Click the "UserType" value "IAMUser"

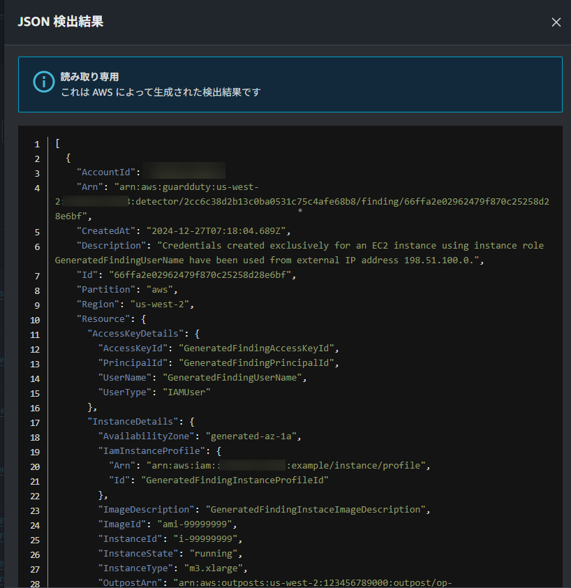point(186,392)
